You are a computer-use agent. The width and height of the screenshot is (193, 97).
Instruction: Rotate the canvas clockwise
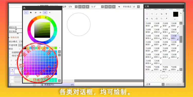(110, 7)
